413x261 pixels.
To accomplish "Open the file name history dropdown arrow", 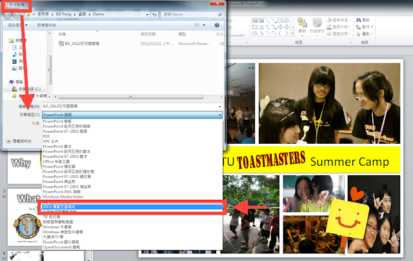I will tap(220, 106).
